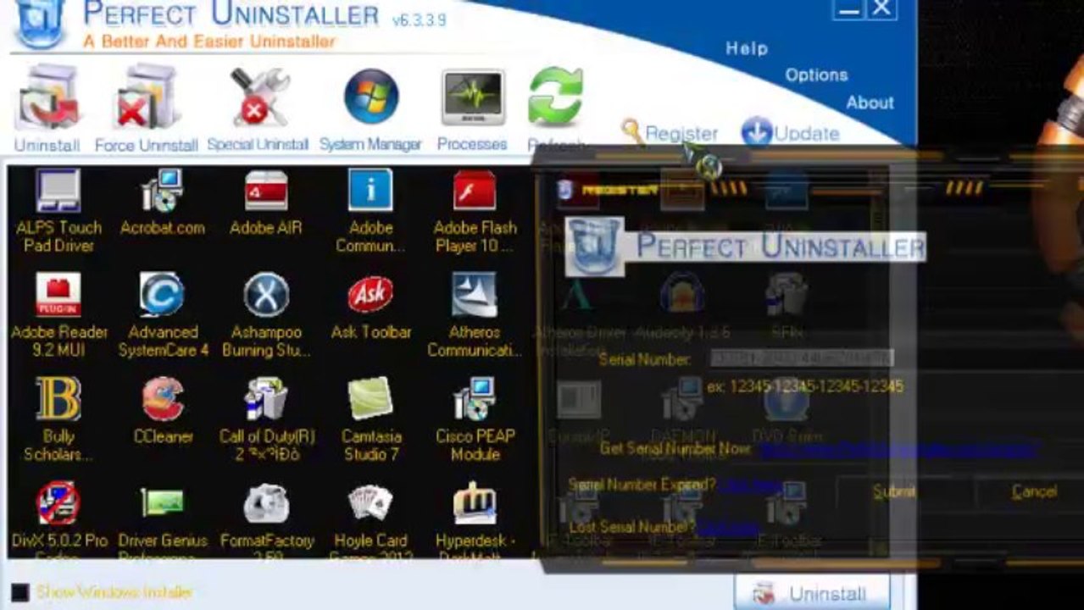
Task: Open the Options menu
Action: pyautogui.click(x=816, y=75)
